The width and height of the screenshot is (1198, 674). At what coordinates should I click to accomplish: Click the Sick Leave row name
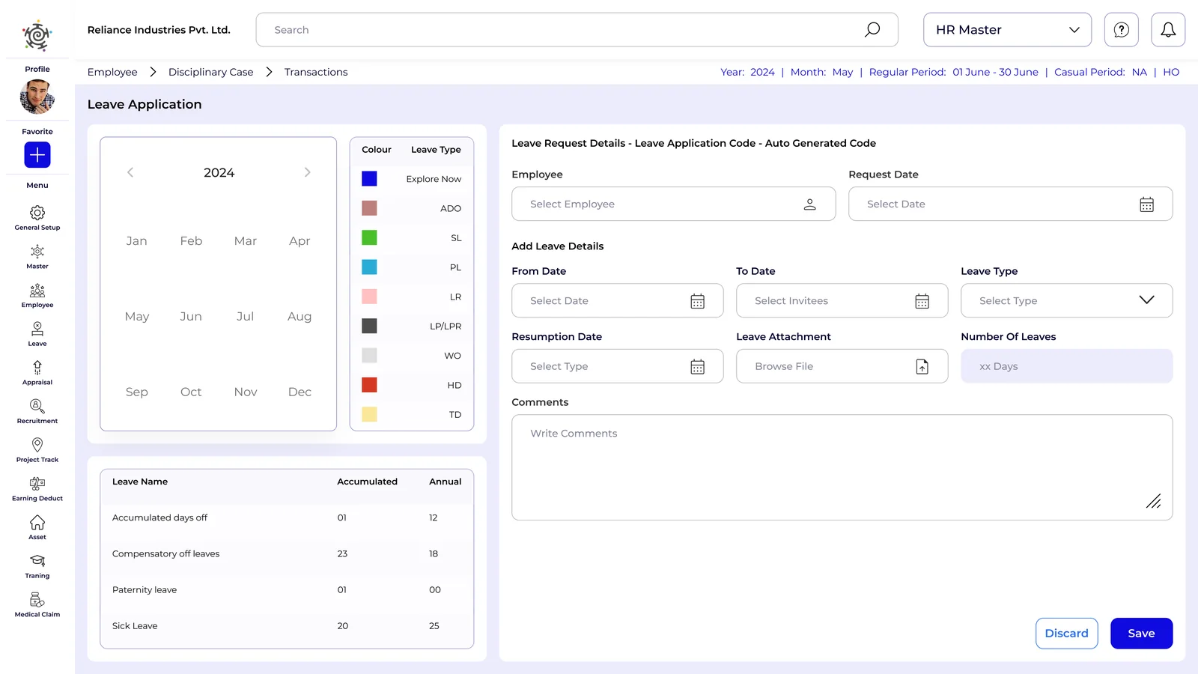[x=135, y=626]
